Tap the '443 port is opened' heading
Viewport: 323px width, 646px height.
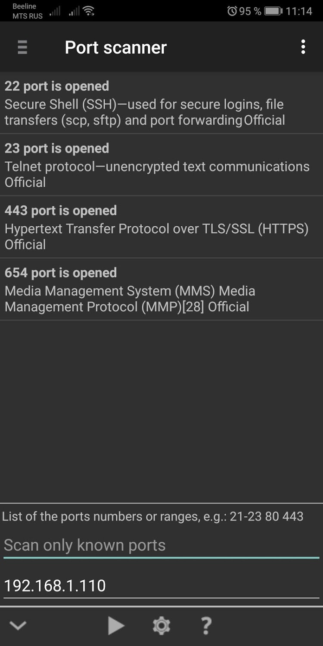(61, 211)
